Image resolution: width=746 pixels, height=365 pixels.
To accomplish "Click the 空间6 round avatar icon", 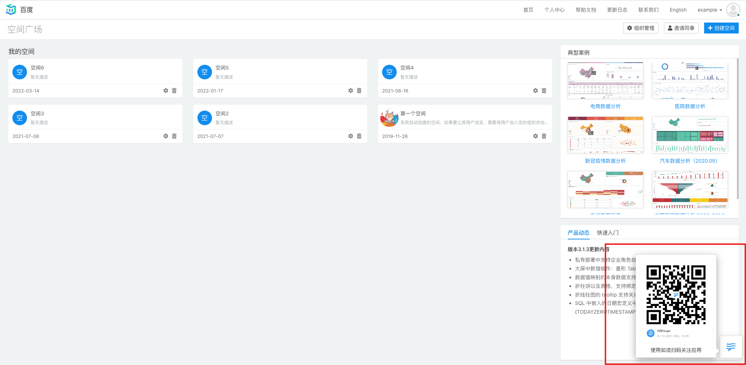I will pos(20,72).
